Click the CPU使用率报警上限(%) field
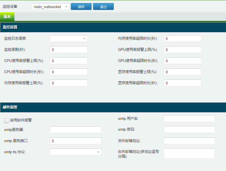Viewport: 226px width, 171px height. (69, 61)
